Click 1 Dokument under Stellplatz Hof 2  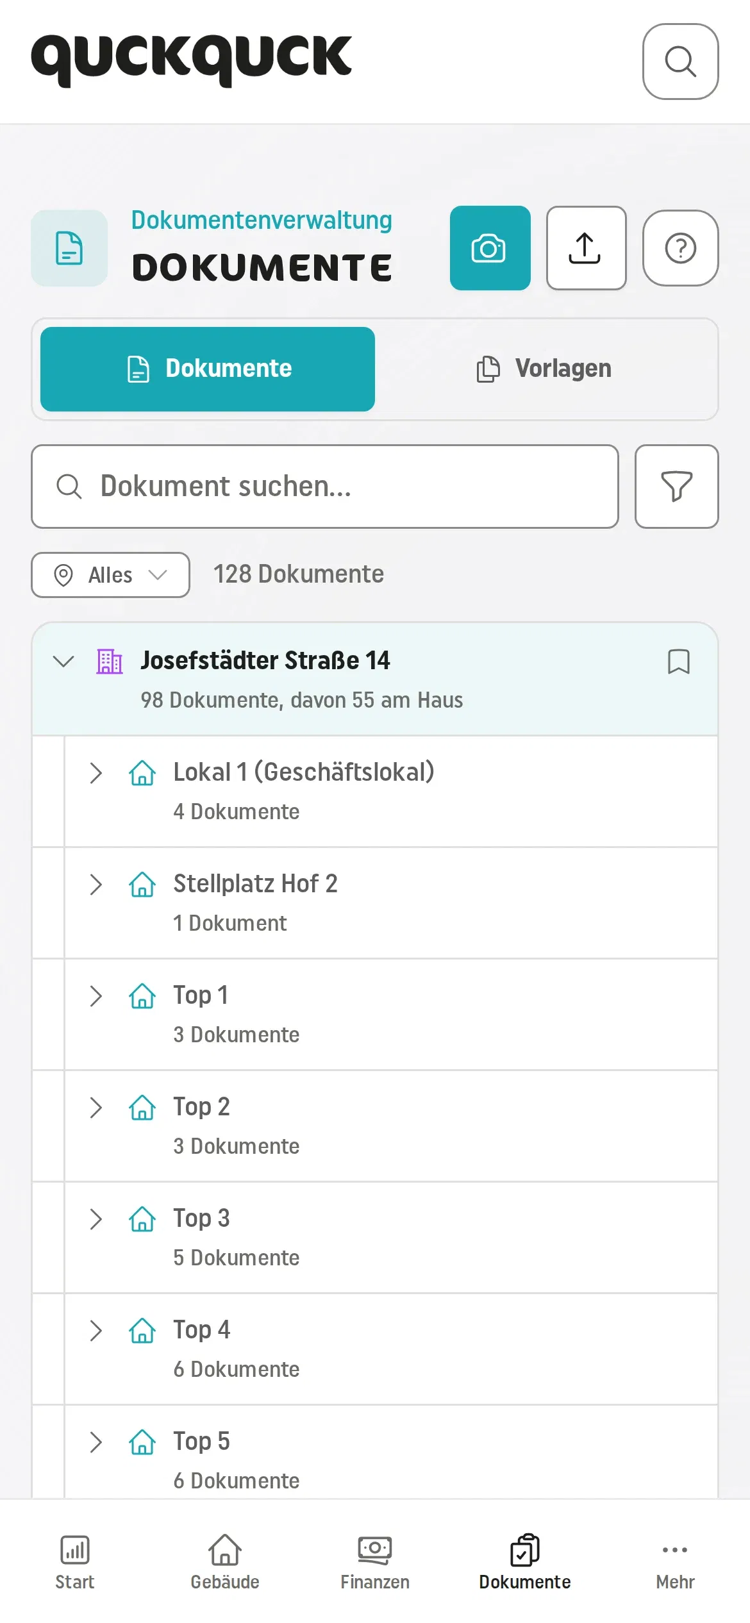pos(230,923)
